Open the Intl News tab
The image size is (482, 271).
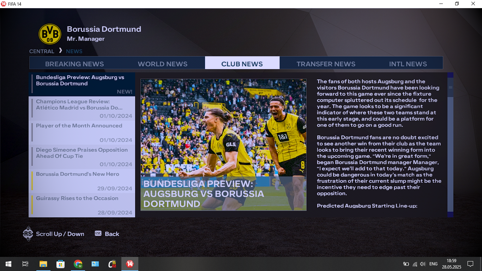coord(408,64)
